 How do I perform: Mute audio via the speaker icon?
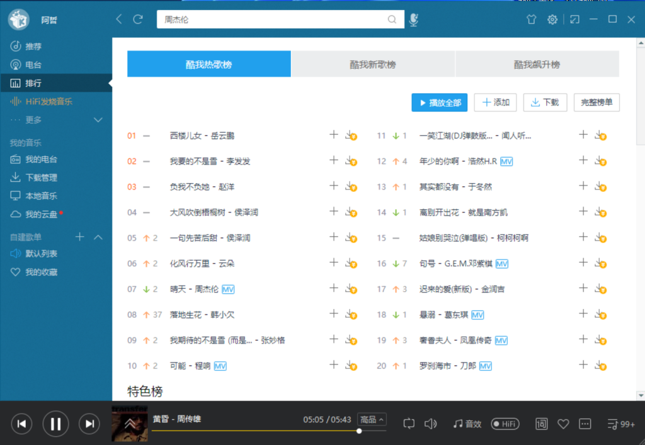[430, 424]
